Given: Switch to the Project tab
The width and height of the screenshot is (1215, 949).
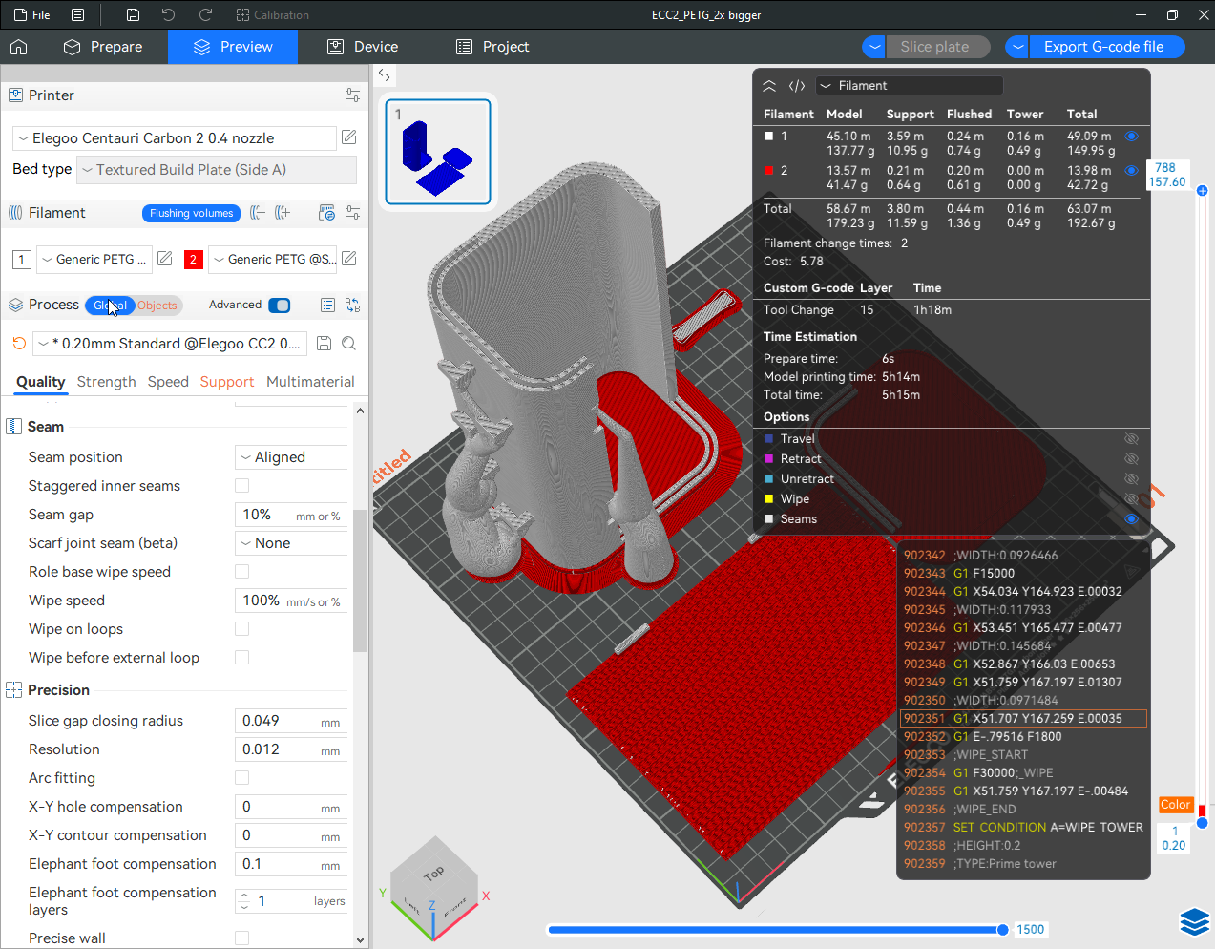Looking at the screenshot, I should [x=492, y=47].
